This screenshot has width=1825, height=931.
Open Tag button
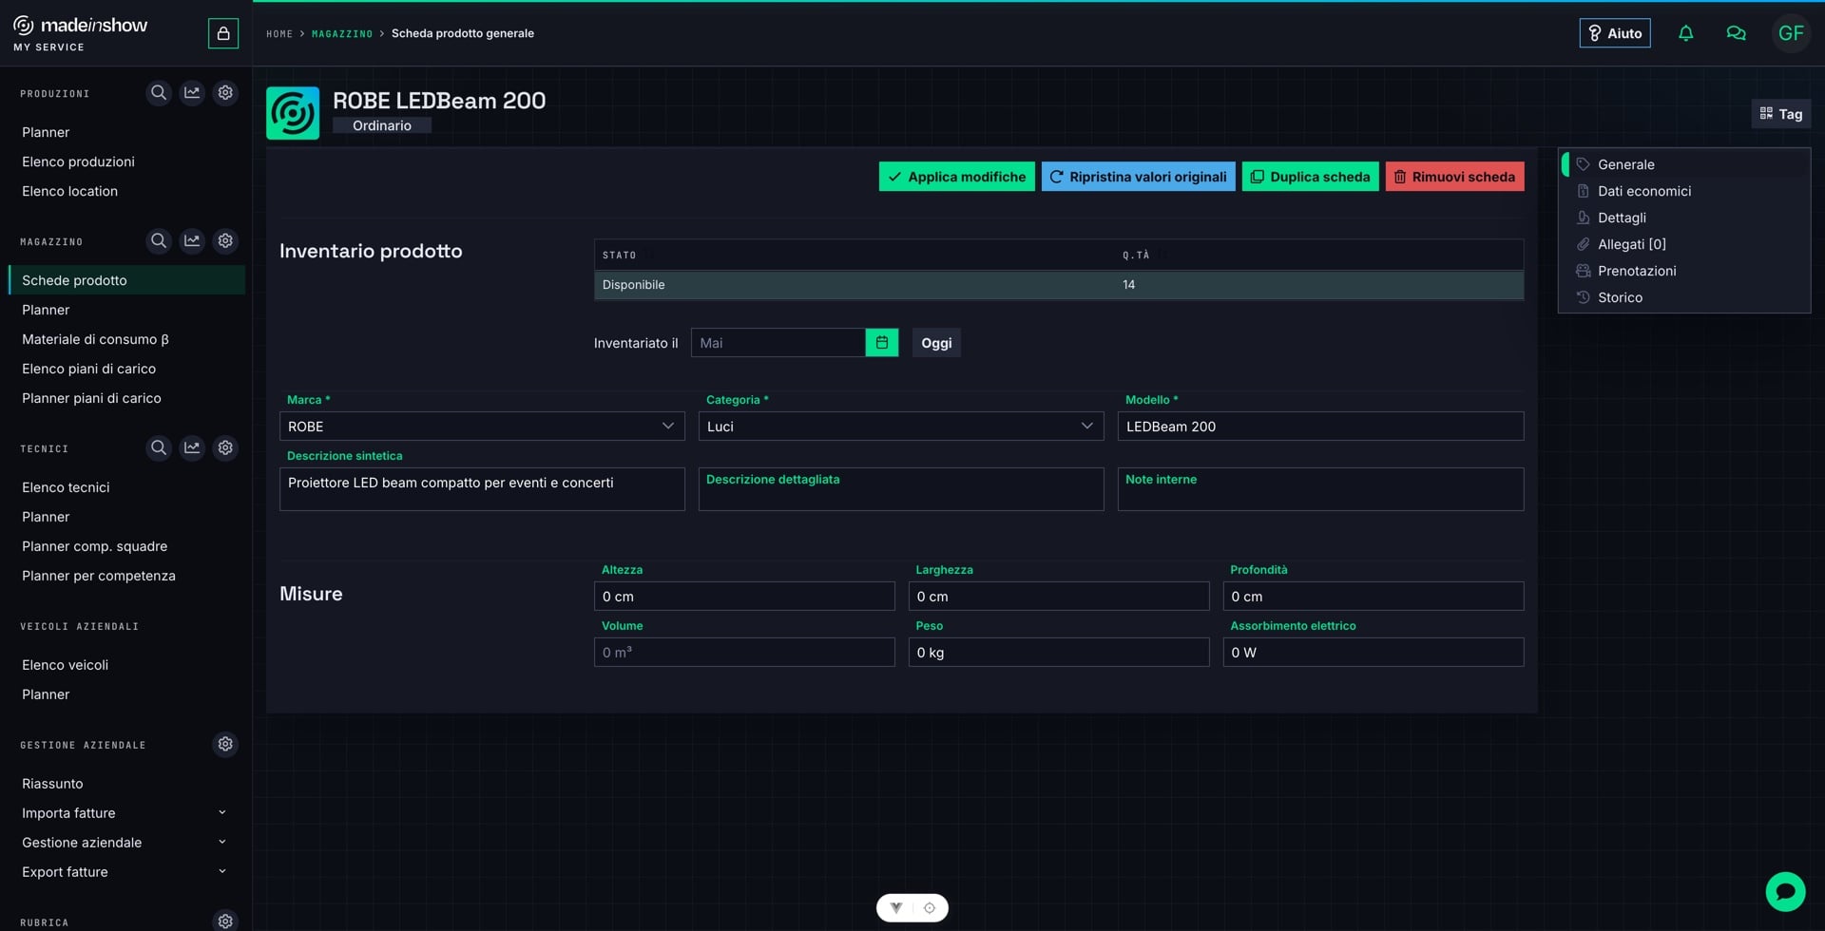1781,114
